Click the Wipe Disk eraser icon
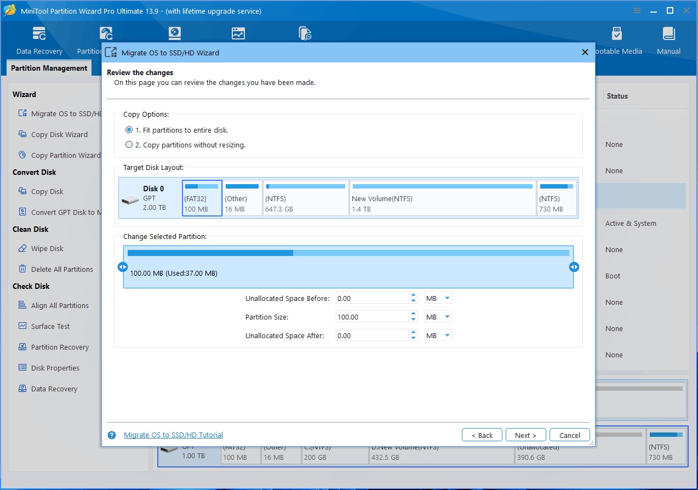The width and height of the screenshot is (698, 490). 22,248
